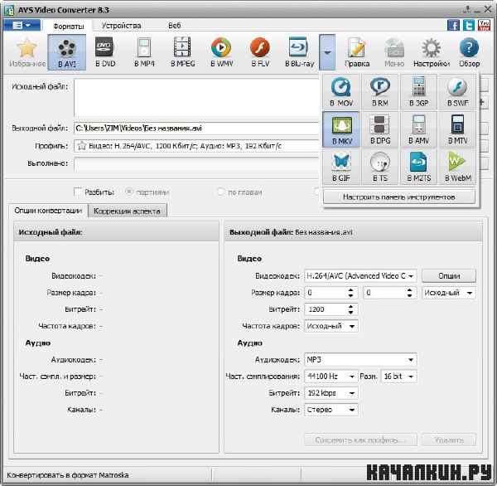Select the 'В MPEG' format icon
The height and width of the screenshot is (486, 497).
coord(182,53)
